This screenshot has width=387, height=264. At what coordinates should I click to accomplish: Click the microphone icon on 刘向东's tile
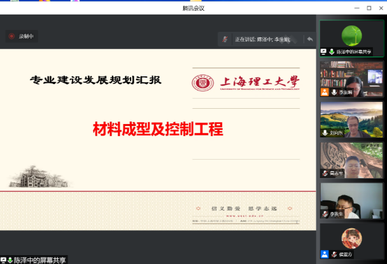[325, 133]
